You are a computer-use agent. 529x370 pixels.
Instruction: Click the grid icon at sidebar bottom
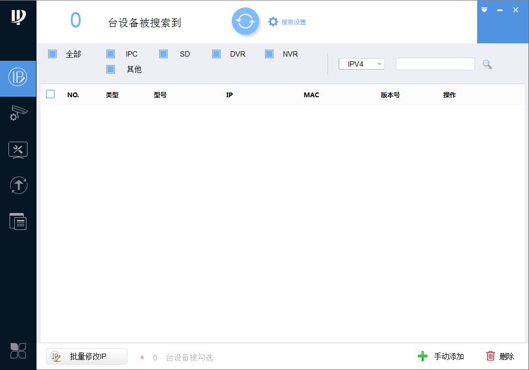(18, 350)
